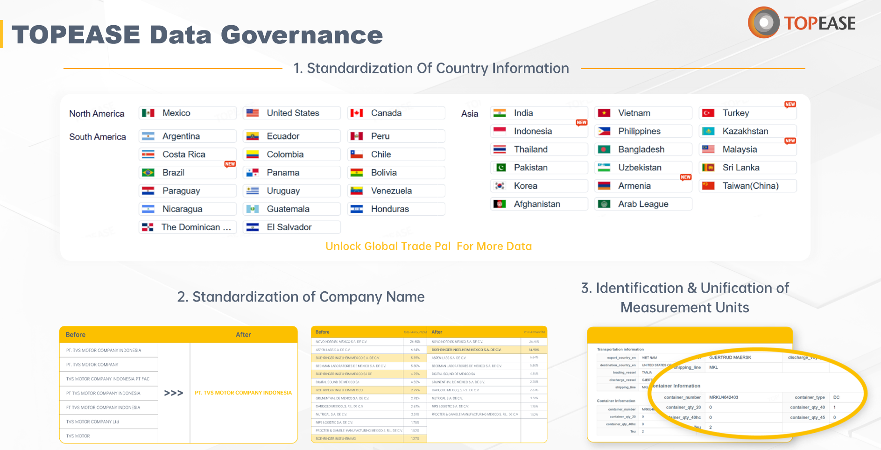Click the Venezuela flag icon
881x450 pixels.
coord(357,191)
